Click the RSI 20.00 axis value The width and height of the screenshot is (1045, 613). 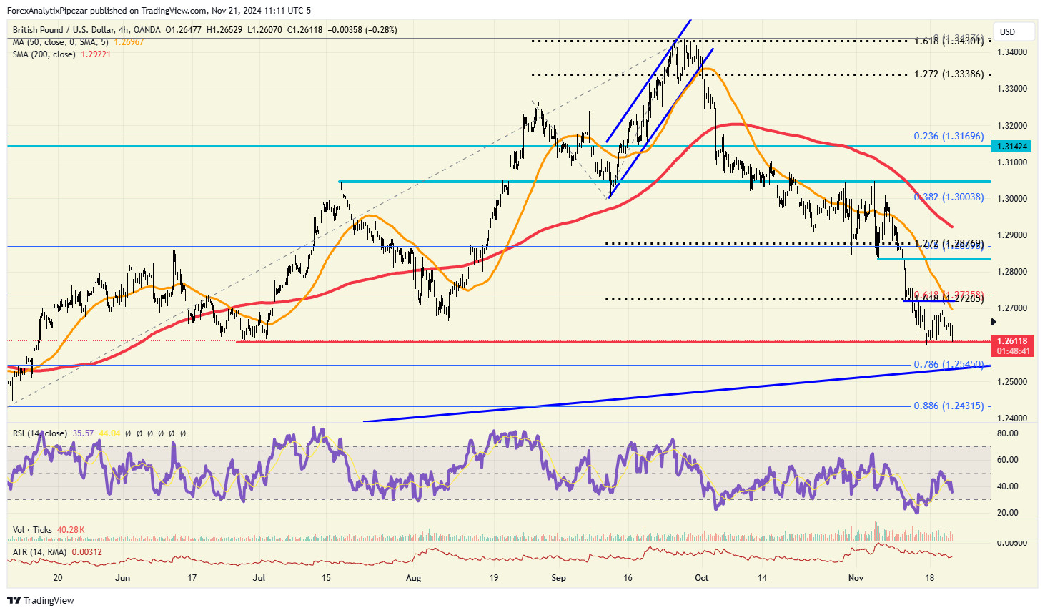click(x=1008, y=513)
